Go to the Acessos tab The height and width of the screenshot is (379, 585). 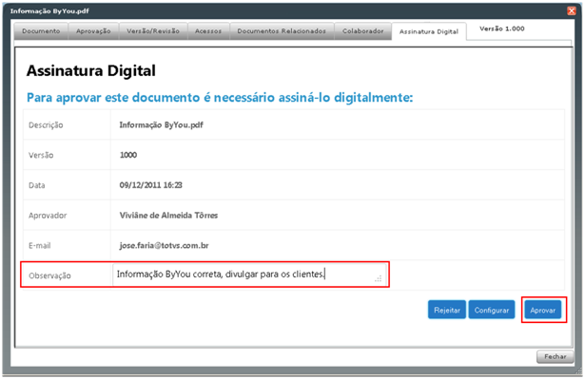pos(208,31)
